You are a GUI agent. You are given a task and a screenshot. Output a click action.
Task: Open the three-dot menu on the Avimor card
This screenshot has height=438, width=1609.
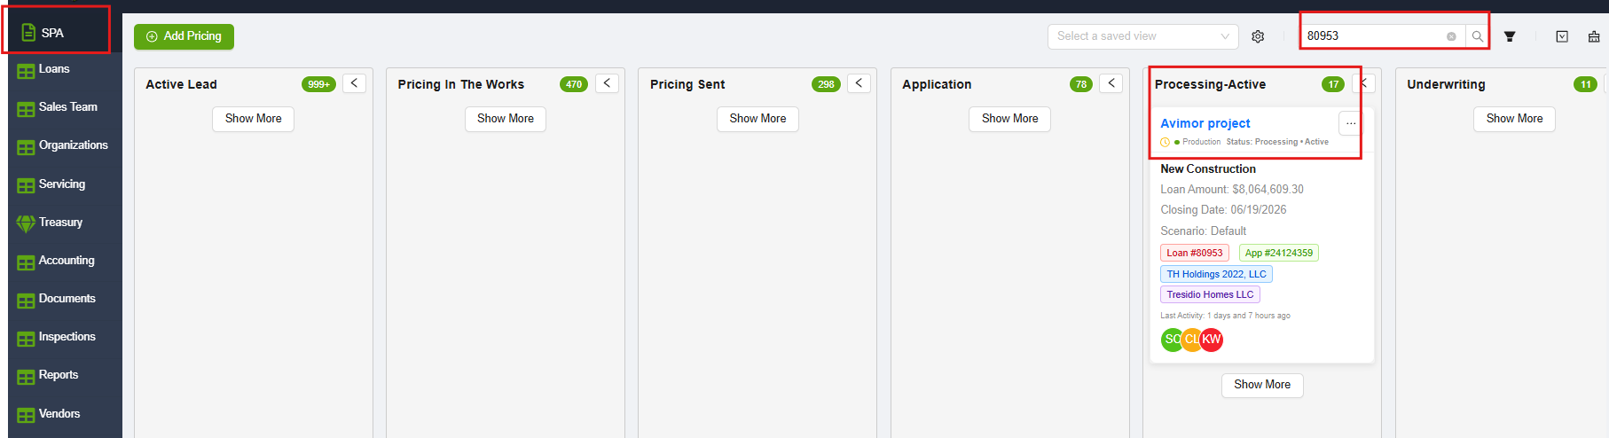1350,123
